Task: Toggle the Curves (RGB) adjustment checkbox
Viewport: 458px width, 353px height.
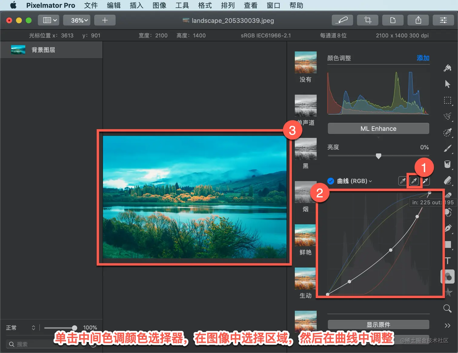Action: point(331,181)
